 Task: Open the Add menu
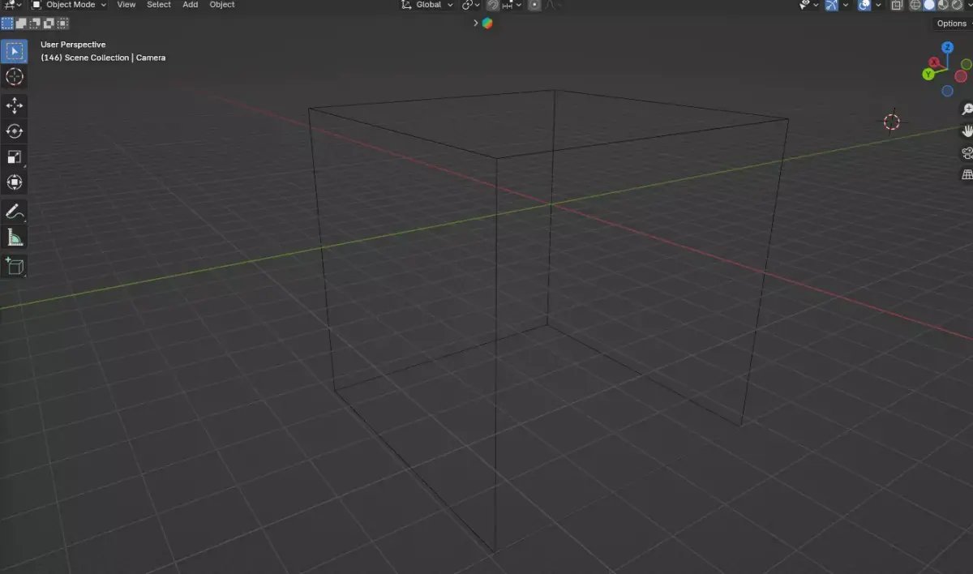(191, 5)
